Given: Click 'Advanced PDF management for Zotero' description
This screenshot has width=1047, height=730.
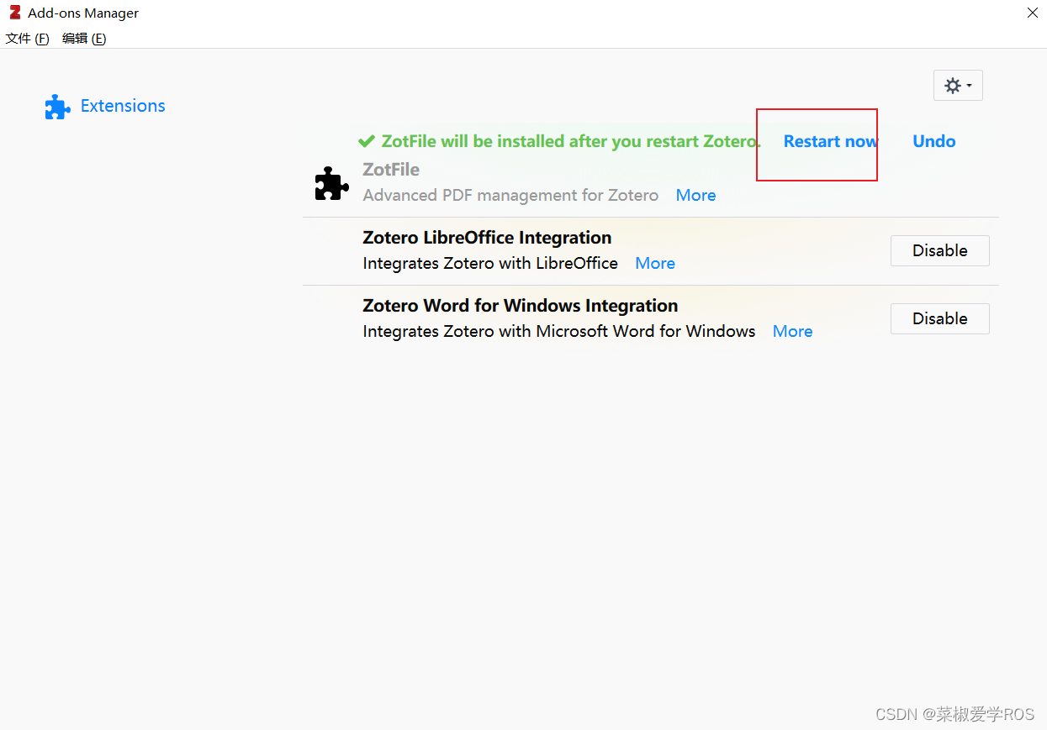Looking at the screenshot, I should pos(510,195).
